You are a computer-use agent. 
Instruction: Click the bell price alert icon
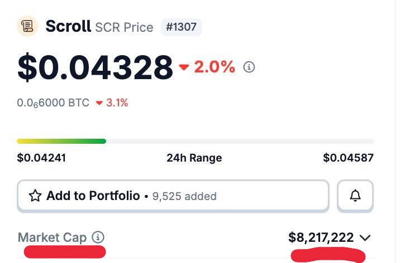355,196
